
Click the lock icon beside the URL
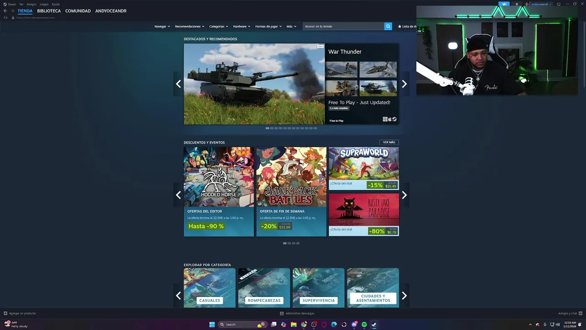[x=13, y=17]
